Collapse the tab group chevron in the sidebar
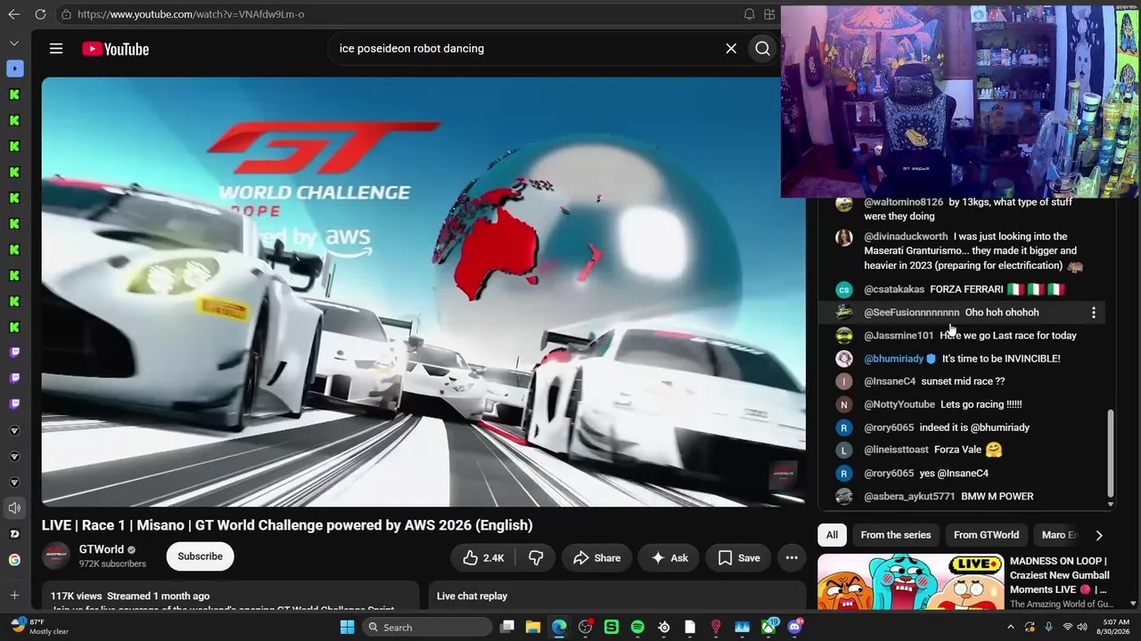Image resolution: width=1141 pixels, height=641 pixels. [x=14, y=43]
